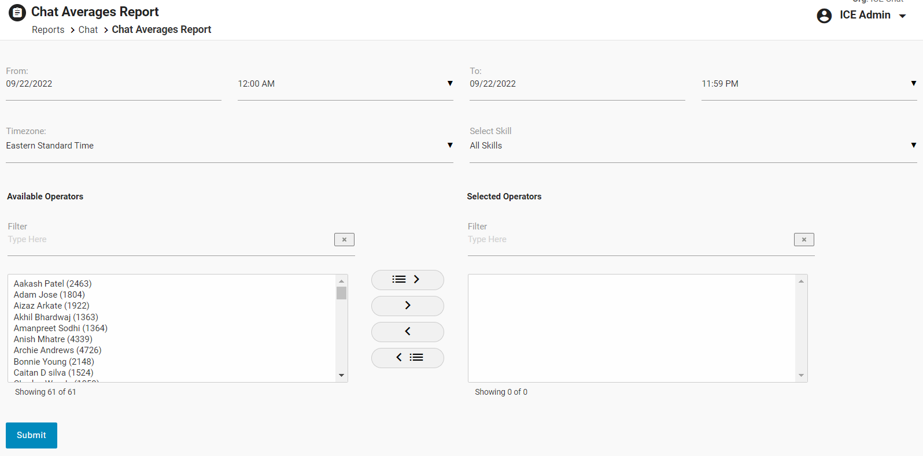This screenshot has width=923, height=456.
Task: Go to Chat in the breadcrumb
Action: click(x=88, y=30)
